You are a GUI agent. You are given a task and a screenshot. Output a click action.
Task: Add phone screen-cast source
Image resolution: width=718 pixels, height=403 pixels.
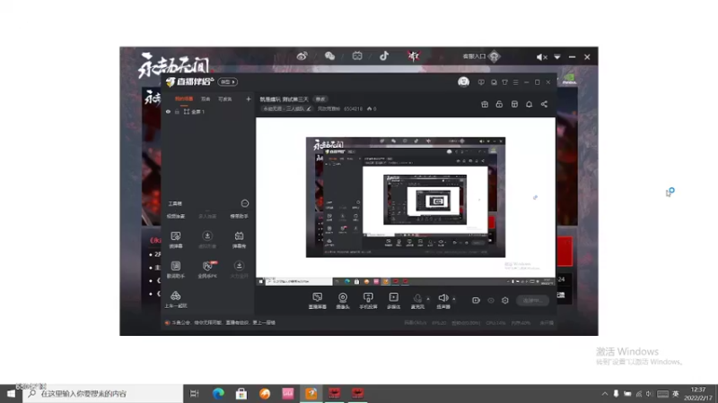368,301
